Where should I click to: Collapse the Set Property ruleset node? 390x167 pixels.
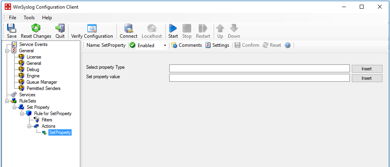click(x=14, y=107)
